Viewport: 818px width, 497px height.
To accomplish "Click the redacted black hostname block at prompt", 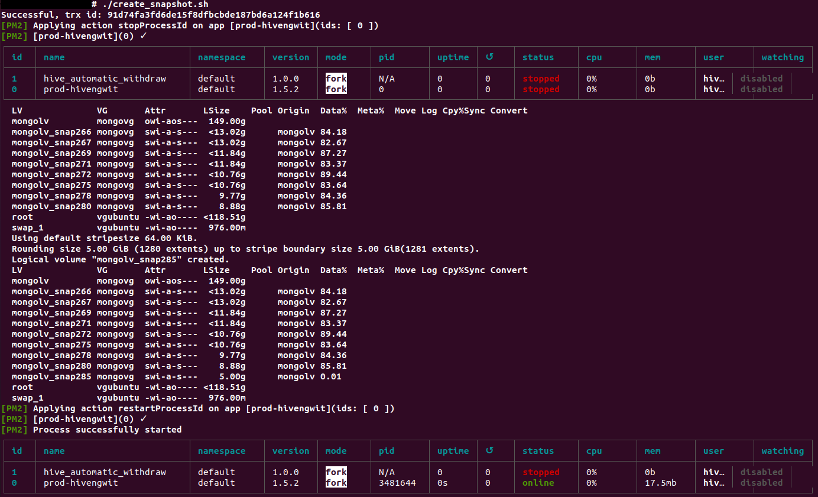I will [x=43, y=4].
